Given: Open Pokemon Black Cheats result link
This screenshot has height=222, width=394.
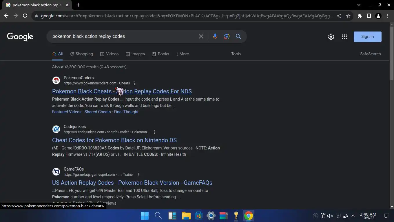Looking at the screenshot, I should pos(122,91).
